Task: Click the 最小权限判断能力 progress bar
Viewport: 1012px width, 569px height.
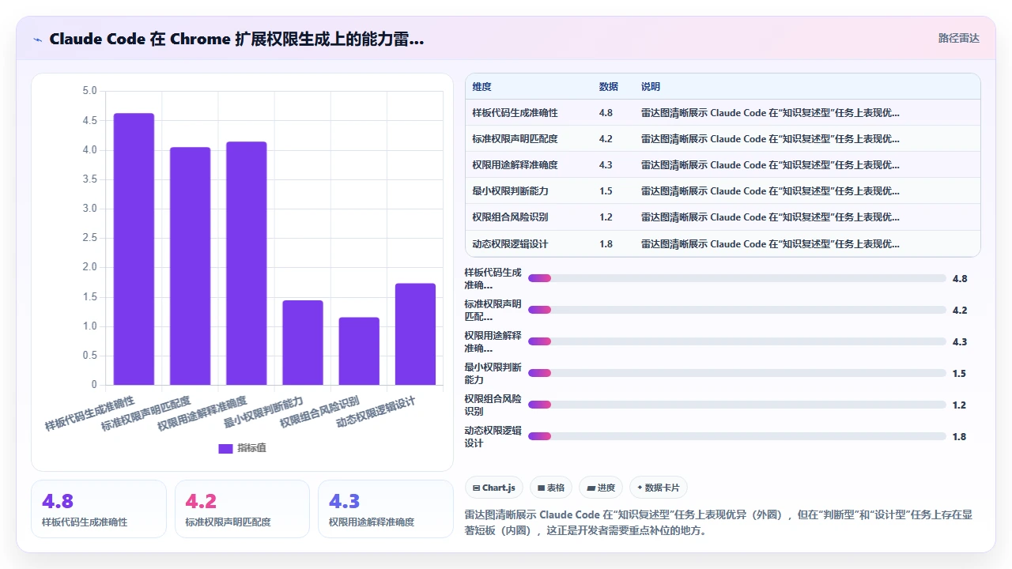Action: tap(737, 373)
